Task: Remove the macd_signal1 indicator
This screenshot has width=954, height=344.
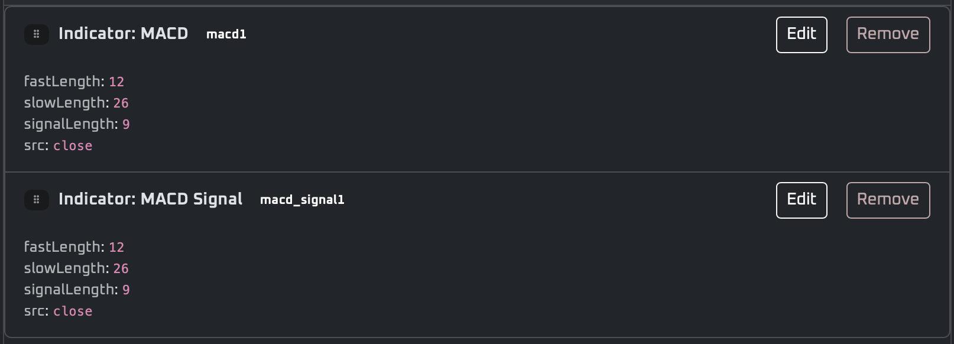Action: pos(887,200)
